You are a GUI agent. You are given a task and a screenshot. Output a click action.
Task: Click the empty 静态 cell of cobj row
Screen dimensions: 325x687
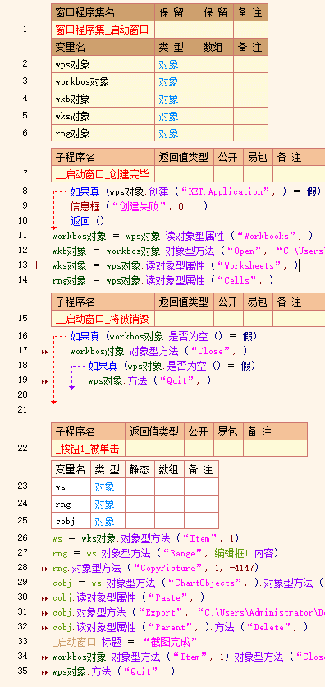coord(140,521)
